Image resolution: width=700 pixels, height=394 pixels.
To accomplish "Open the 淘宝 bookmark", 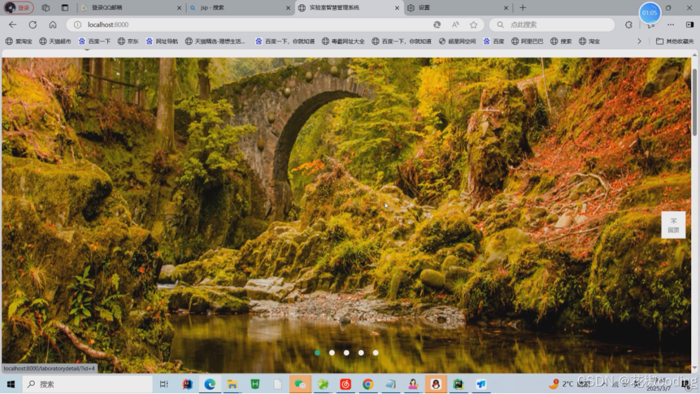I will click(589, 41).
